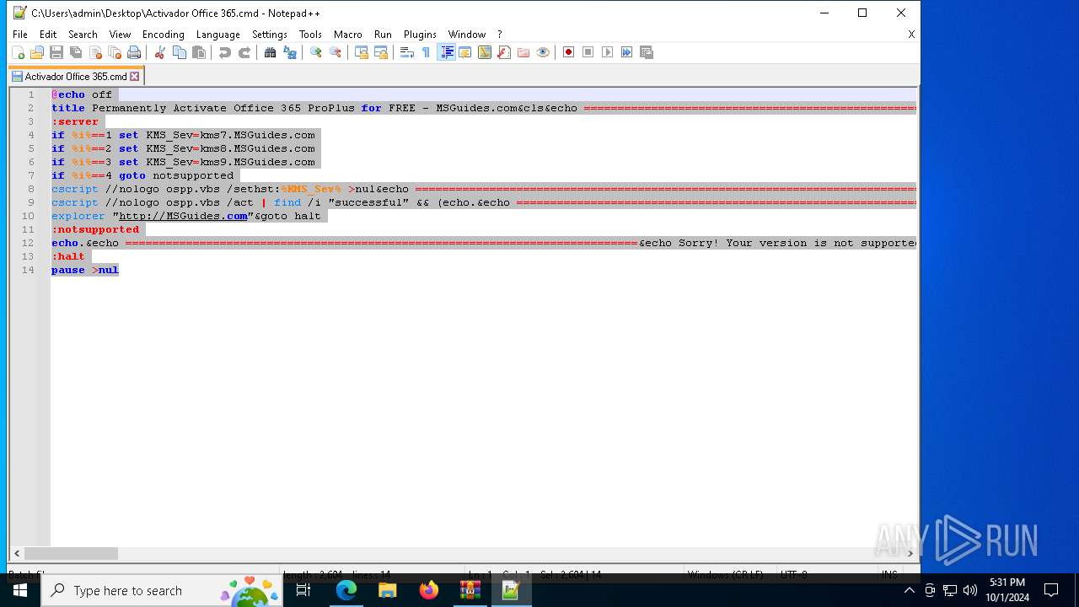Click the Open file toolbar icon
Viewport: 1079px width, 607px height.
click(x=37, y=52)
